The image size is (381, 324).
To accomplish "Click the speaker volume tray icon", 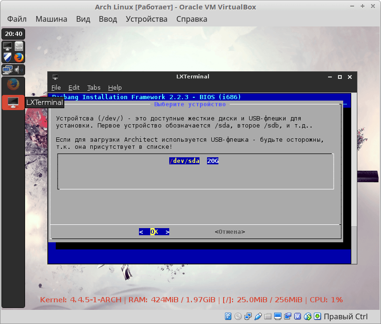I will click(x=19, y=70).
